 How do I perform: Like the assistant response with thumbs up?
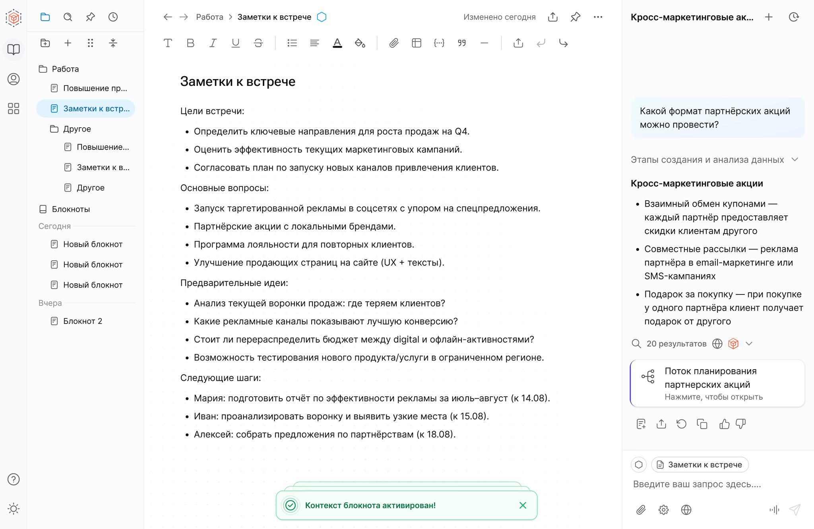[724, 424]
